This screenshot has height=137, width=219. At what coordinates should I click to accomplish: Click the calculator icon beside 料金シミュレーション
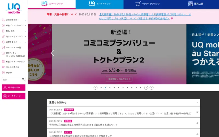(x=3, y=61)
